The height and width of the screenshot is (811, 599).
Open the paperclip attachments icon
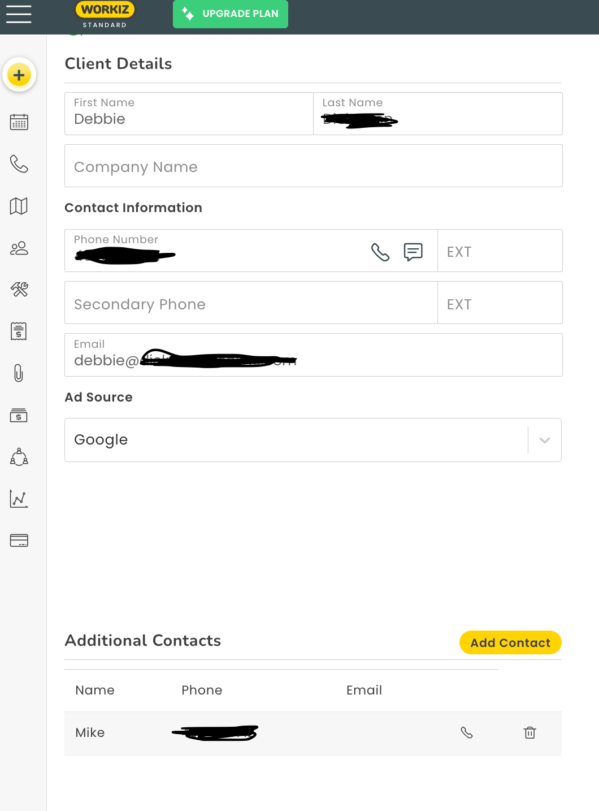pyautogui.click(x=19, y=373)
